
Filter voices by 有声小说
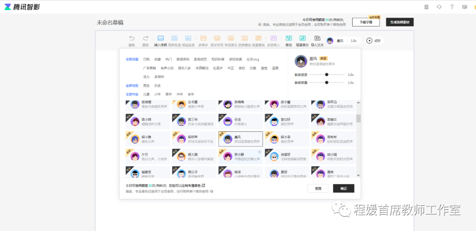[167, 68]
